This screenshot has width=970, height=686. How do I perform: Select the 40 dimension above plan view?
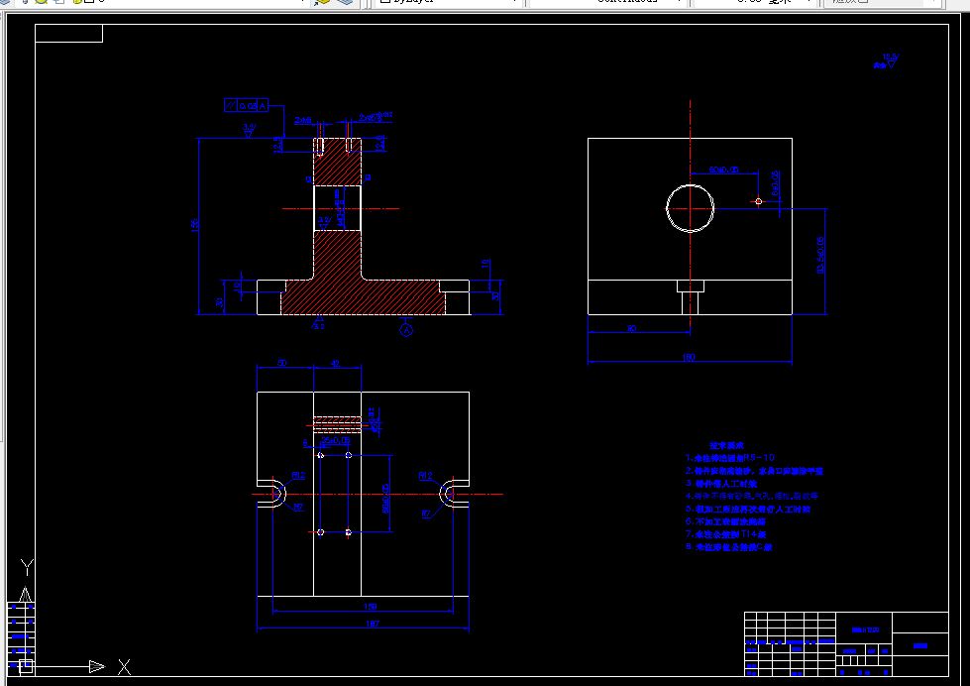[335, 363]
